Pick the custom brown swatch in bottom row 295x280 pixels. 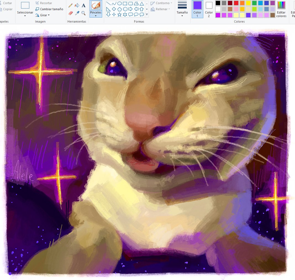pyautogui.click(x=273, y=15)
